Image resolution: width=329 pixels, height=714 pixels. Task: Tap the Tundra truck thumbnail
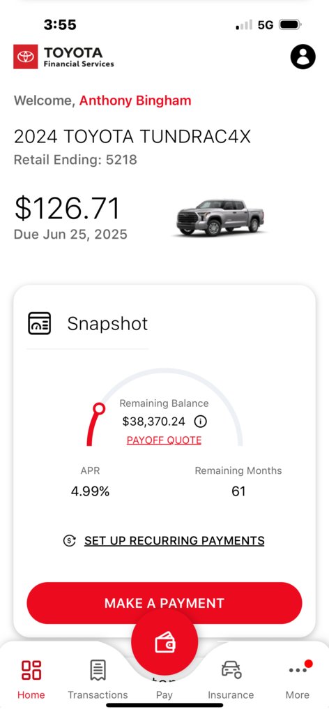pyautogui.click(x=220, y=218)
